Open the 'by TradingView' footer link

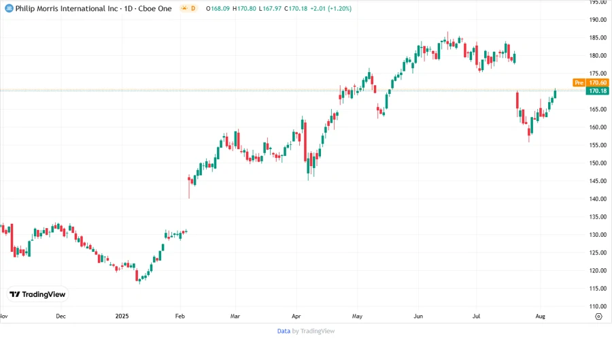pyautogui.click(x=313, y=331)
